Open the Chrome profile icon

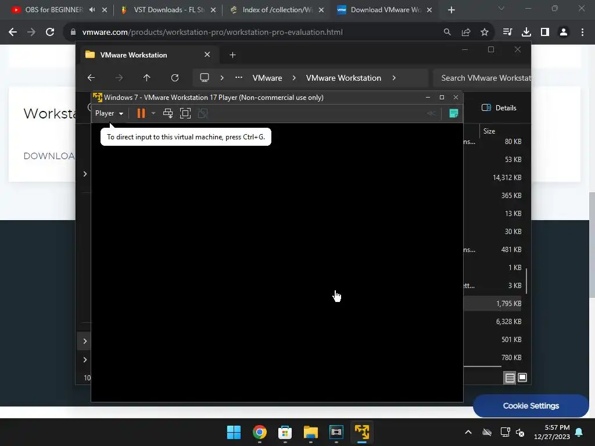pyautogui.click(x=564, y=33)
